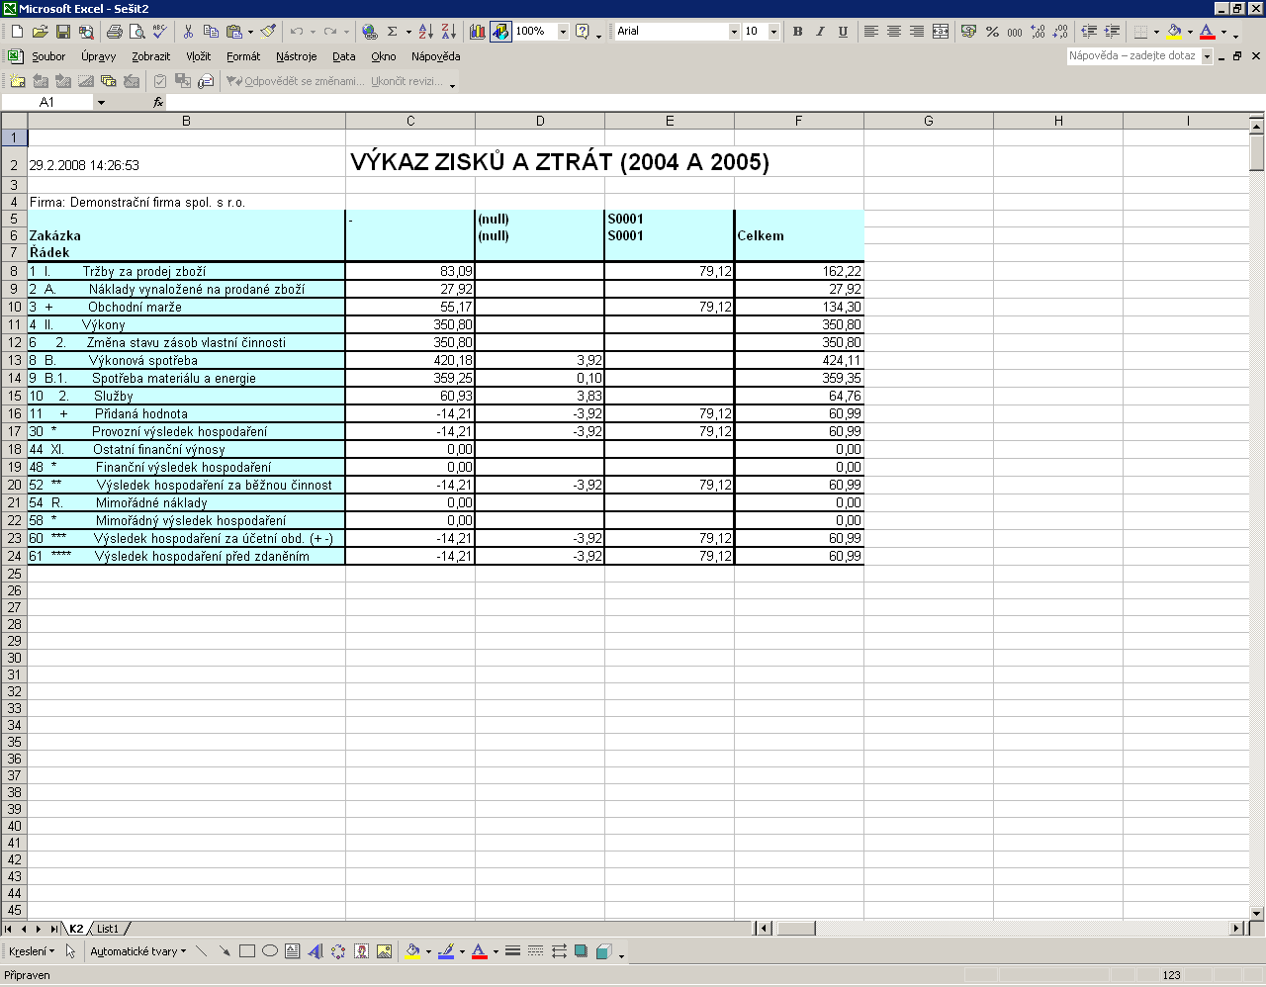Open the Zobrazit menu
The height and width of the screenshot is (987, 1266).
(150, 56)
